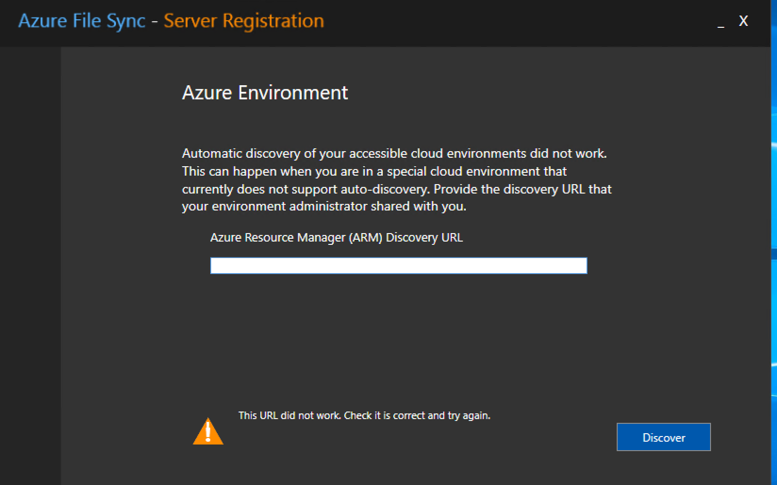Click the 'Azure File Sync' title text
This screenshot has width=777, height=485.
82,22
